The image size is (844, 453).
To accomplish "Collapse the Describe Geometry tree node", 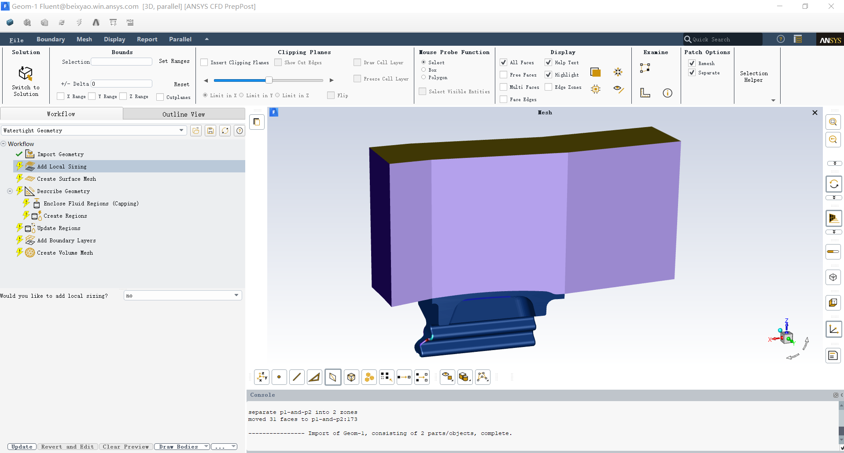I will click(x=10, y=191).
